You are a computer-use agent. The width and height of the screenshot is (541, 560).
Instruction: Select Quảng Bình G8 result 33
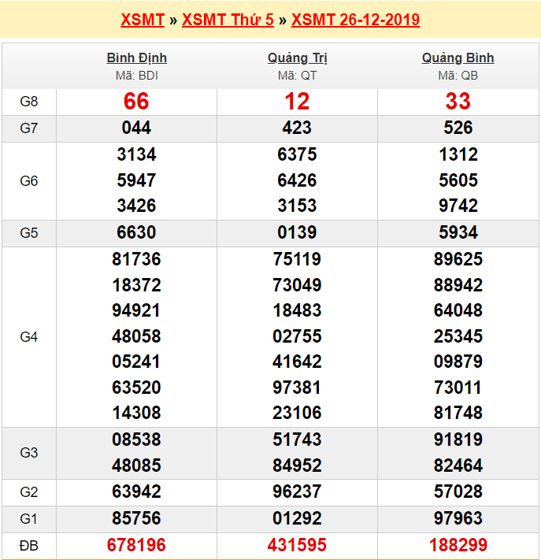pos(458,102)
